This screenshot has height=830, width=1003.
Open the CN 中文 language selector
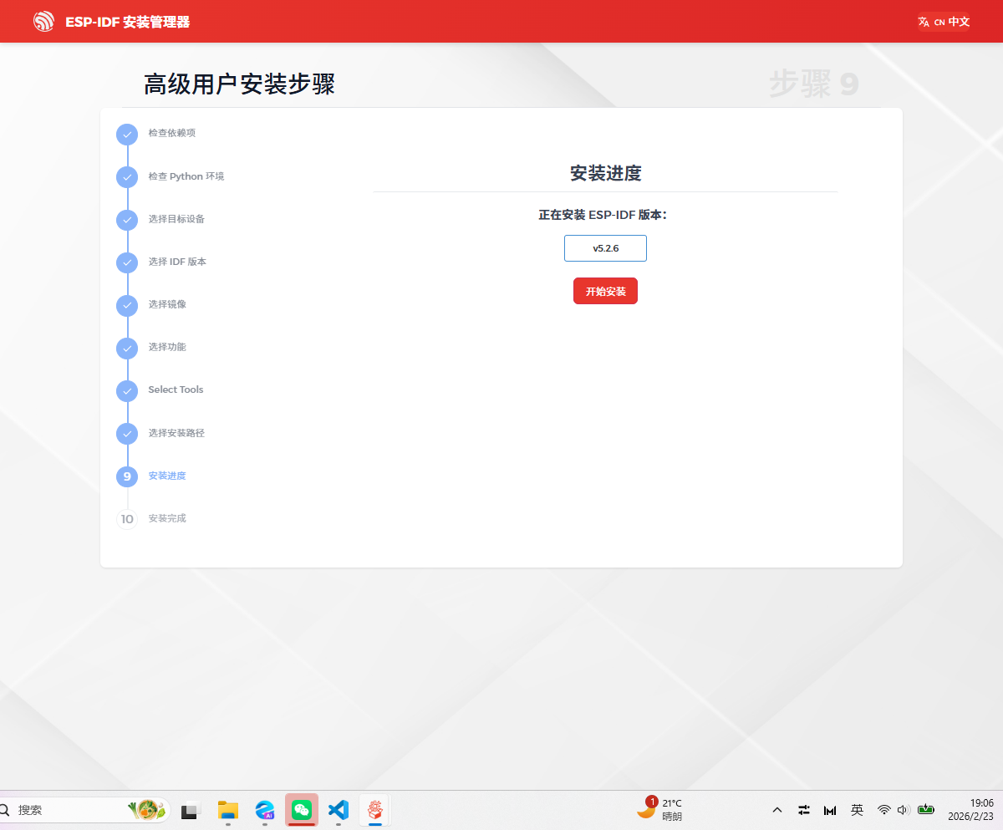coord(944,22)
